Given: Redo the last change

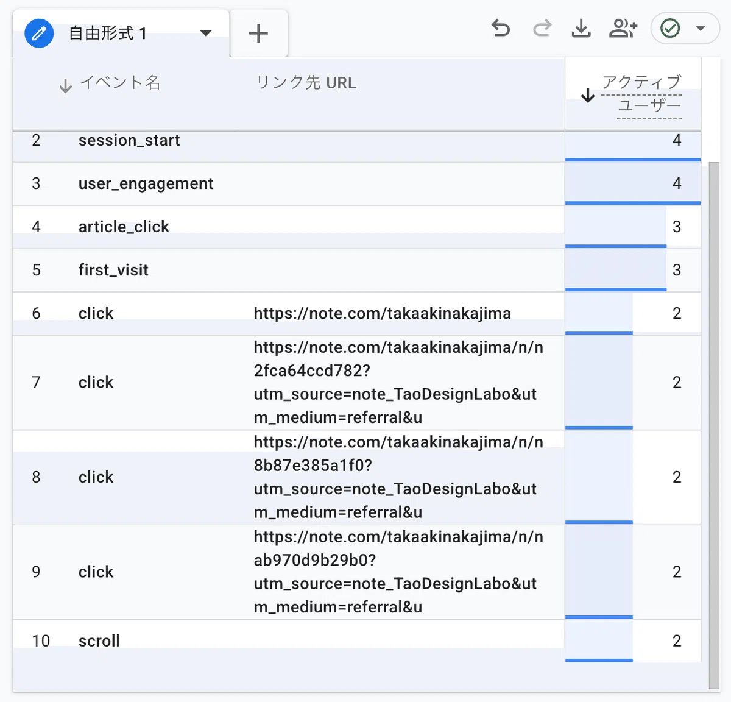Looking at the screenshot, I should pos(542,28).
